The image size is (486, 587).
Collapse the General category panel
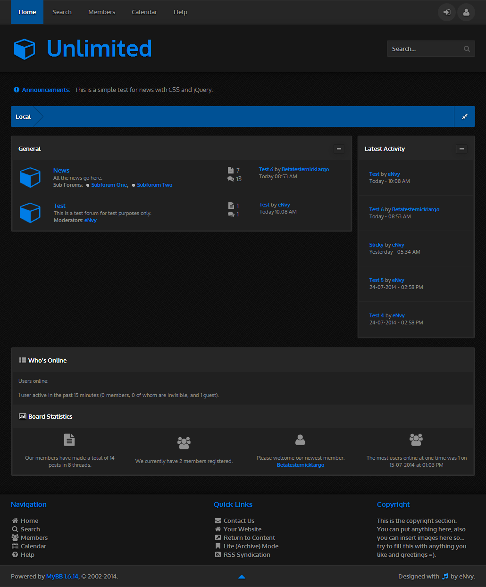338,149
